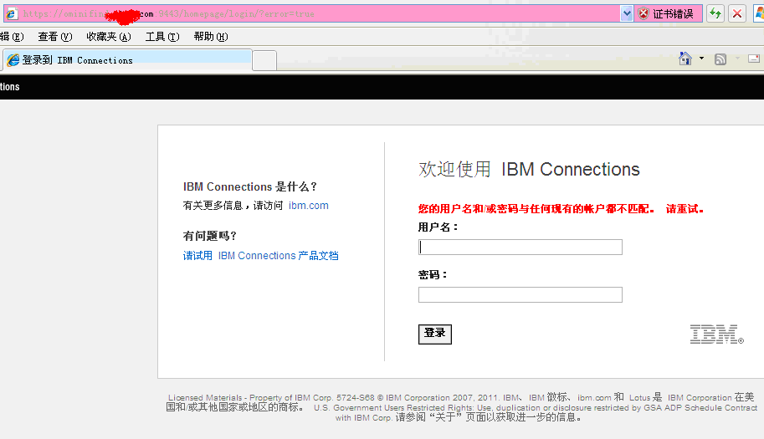Open the 收藏夹(A) favorites menu
Viewport: 764px width, 439px height.
click(x=109, y=37)
